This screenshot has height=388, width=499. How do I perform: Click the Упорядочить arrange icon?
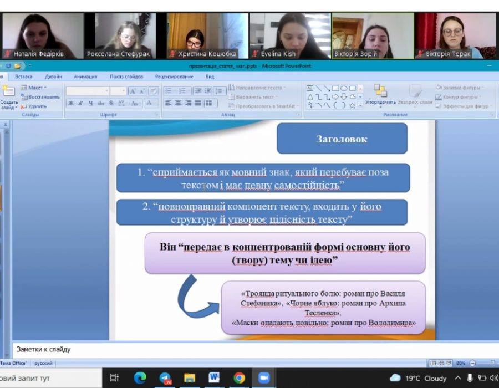380,93
